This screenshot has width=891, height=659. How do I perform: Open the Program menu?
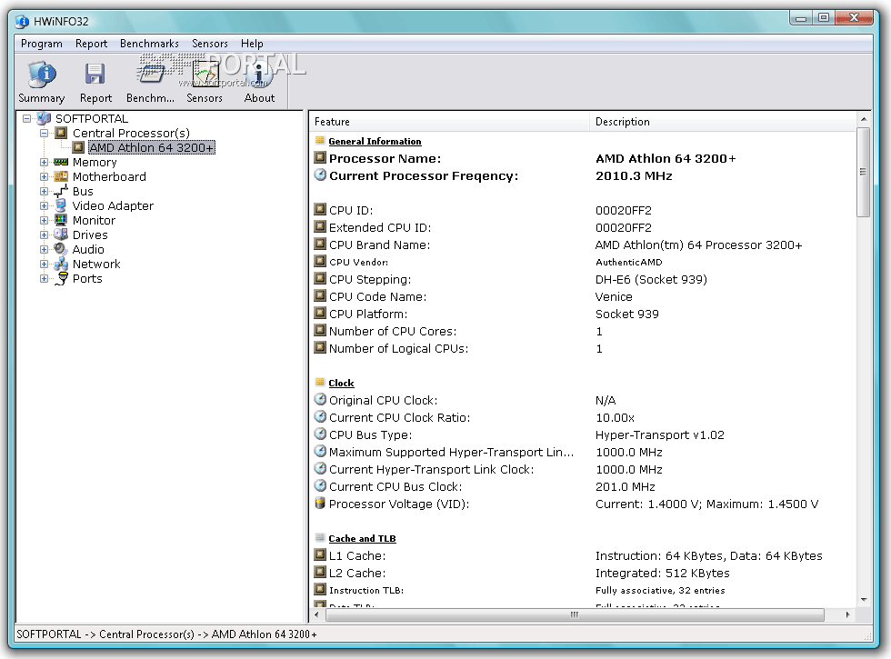click(x=42, y=44)
